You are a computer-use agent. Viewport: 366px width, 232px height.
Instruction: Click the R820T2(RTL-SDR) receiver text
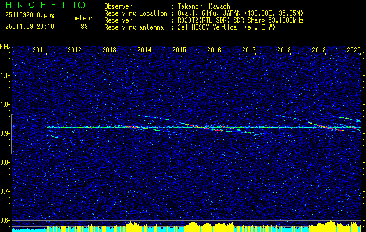coord(240,20)
